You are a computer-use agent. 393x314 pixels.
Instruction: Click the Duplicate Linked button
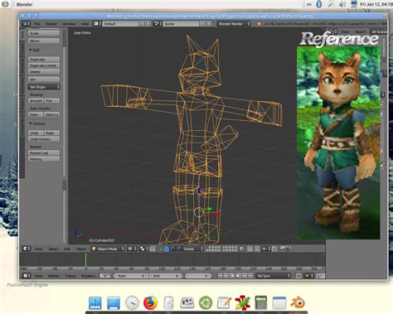click(x=44, y=65)
